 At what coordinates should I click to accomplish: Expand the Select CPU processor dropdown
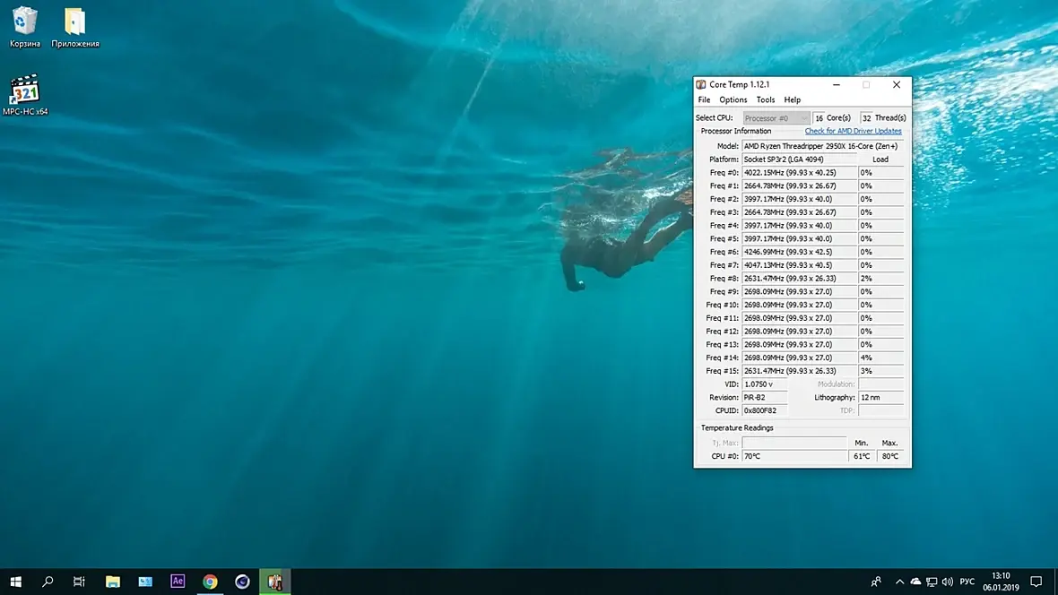click(x=776, y=118)
